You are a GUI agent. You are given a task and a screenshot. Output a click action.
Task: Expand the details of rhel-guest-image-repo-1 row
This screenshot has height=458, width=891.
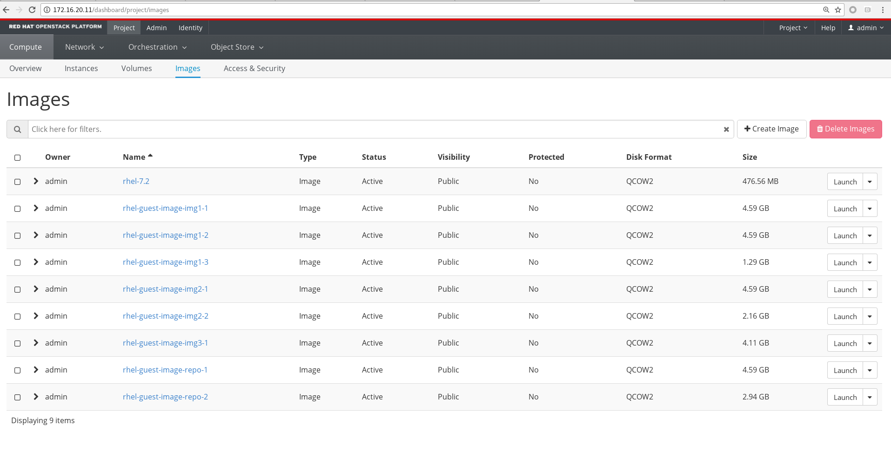coord(36,370)
